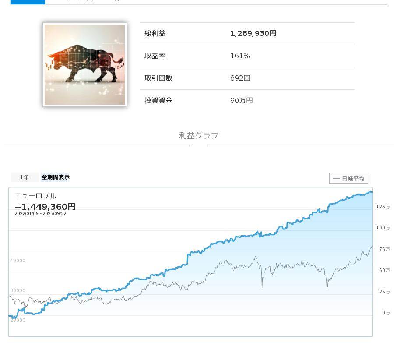Select the 全期間表示 range tab
Viewport: 394px width, 346px height.
[x=55, y=177]
